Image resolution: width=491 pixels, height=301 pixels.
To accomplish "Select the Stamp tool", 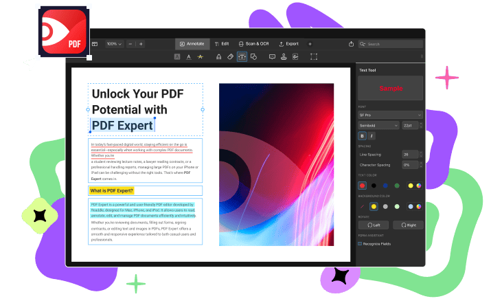I will [283, 56].
